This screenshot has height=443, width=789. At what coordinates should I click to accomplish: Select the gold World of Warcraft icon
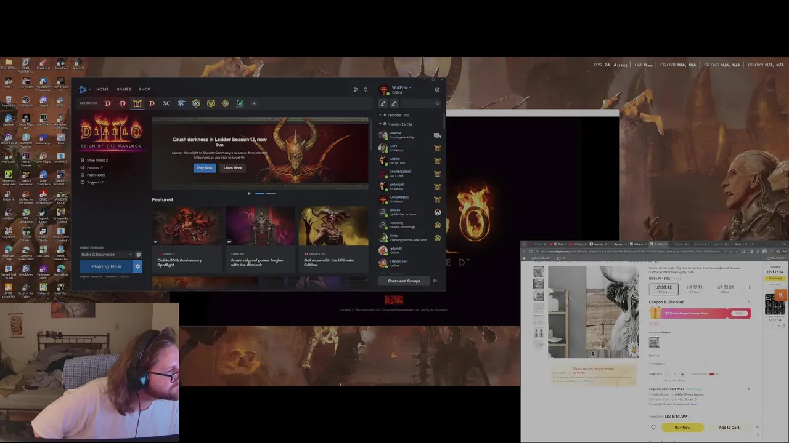click(x=211, y=103)
